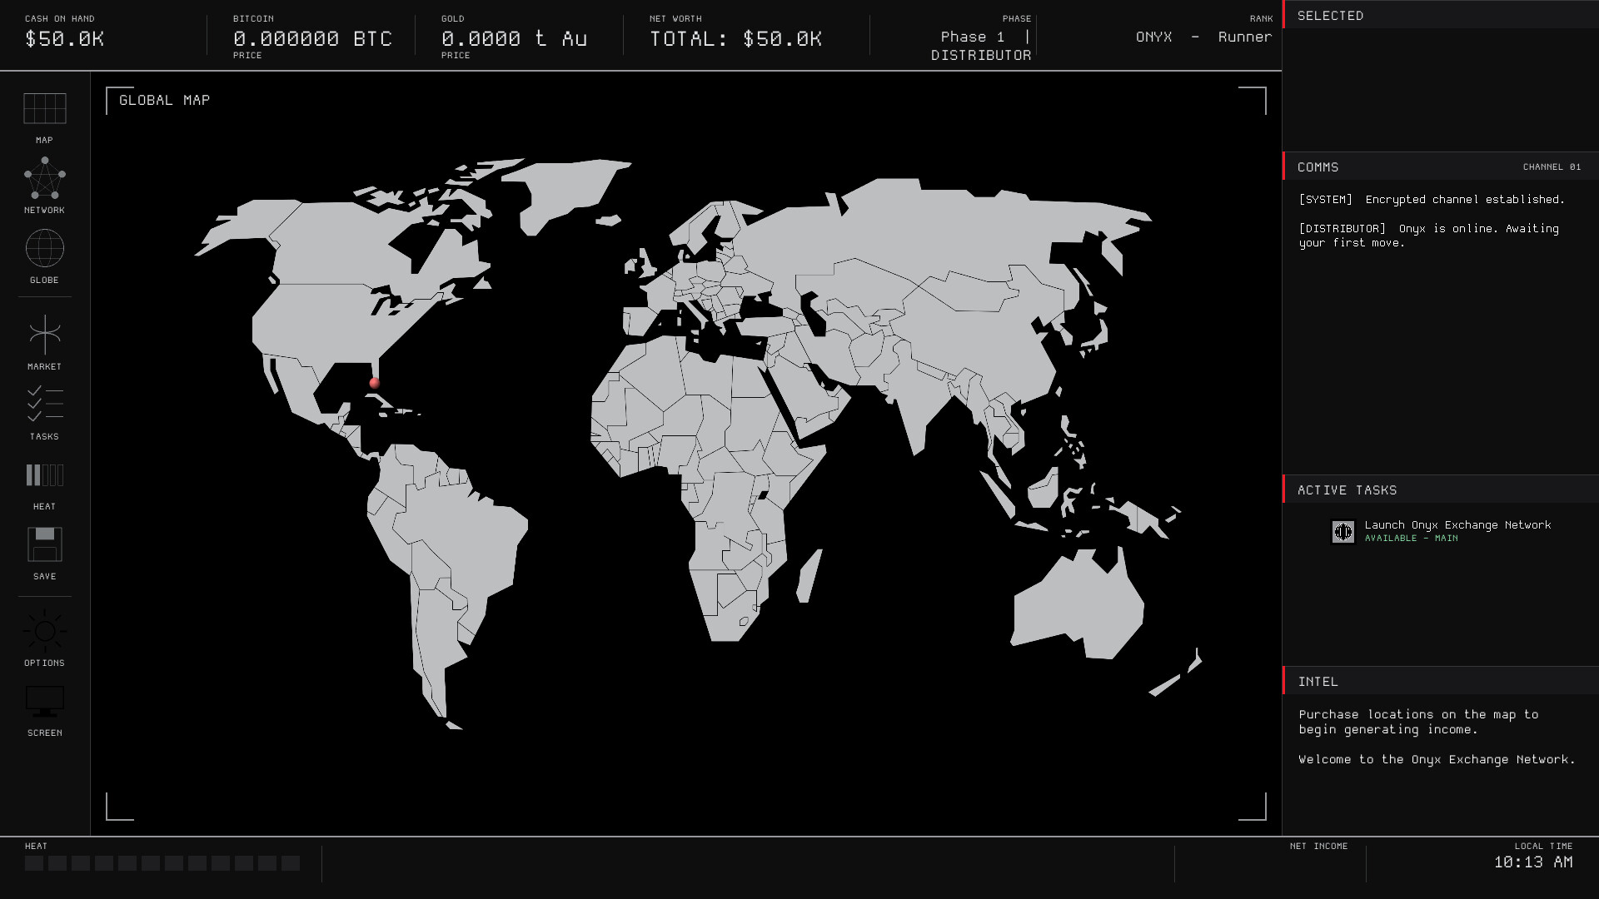Image resolution: width=1599 pixels, height=899 pixels.
Task: Click the Launch Onyx Exchange Network task icon
Action: click(x=1342, y=531)
